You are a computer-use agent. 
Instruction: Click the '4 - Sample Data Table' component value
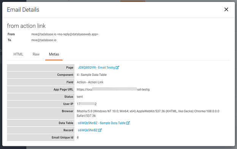point(92,75)
